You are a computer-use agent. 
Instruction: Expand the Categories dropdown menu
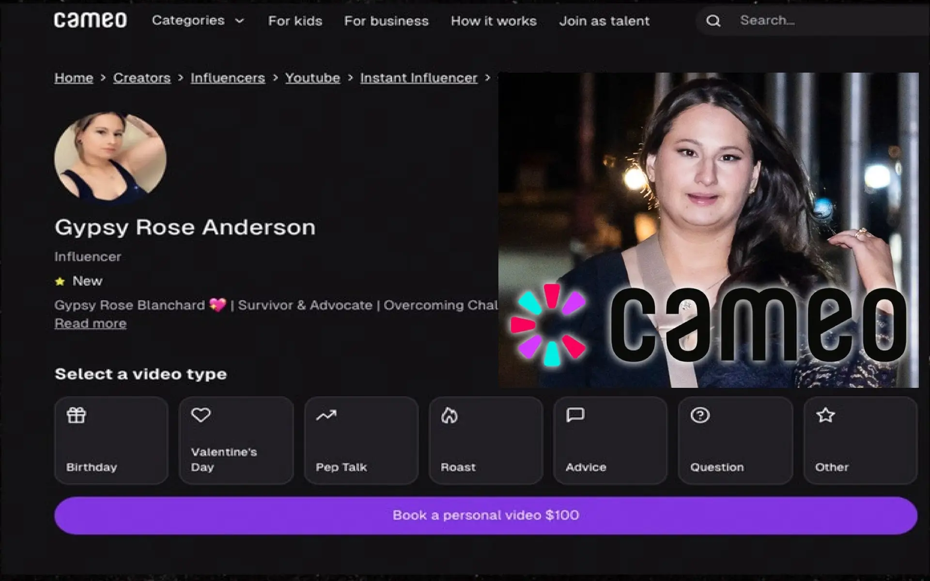click(x=196, y=21)
